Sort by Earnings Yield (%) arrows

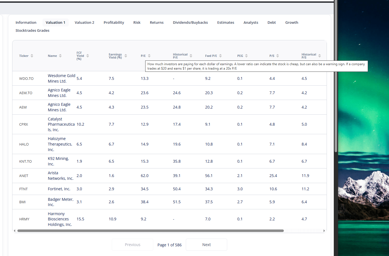pos(126,56)
